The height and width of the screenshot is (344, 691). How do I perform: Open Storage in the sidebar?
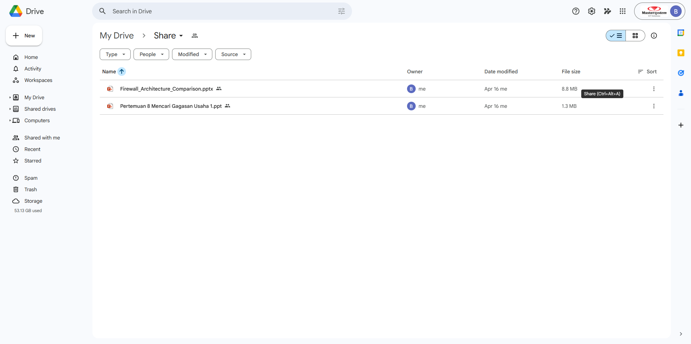click(33, 201)
